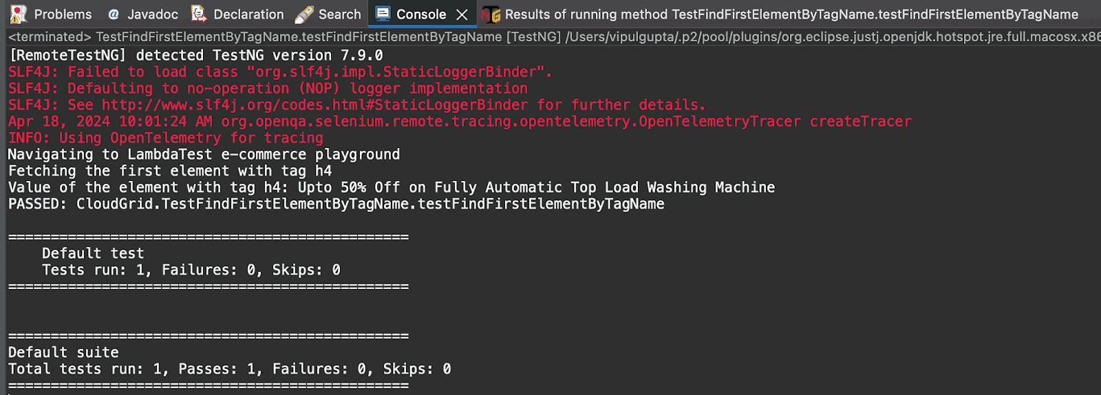This screenshot has height=395, width=1101.
Task: Open the Results of running method tab
Action: pyautogui.click(x=791, y=14)
